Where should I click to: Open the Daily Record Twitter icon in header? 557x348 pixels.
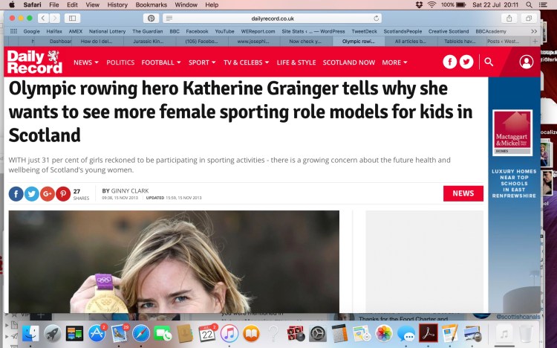point(466,62)
